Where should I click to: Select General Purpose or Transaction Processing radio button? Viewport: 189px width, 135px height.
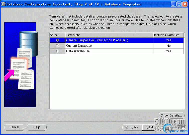[x=57, y=40]
